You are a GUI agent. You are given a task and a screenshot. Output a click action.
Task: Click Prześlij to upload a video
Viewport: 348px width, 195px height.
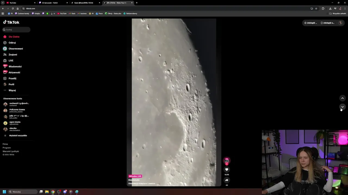tap(10, 78)
